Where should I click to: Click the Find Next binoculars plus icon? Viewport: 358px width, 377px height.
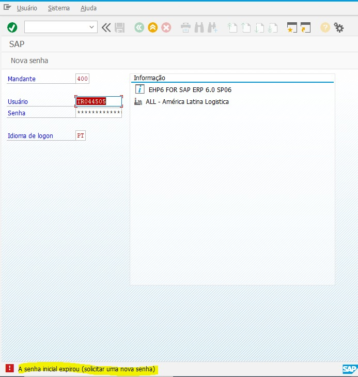212,27
